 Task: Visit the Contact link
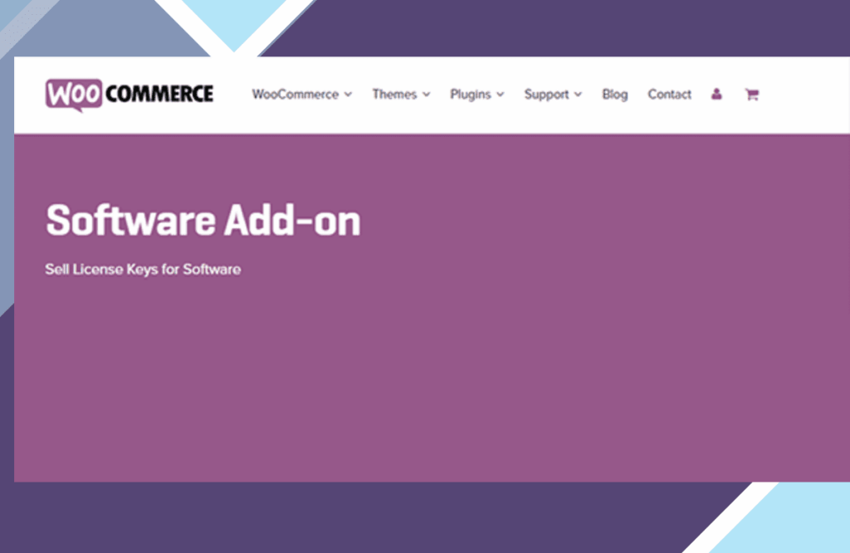point(669,95)
